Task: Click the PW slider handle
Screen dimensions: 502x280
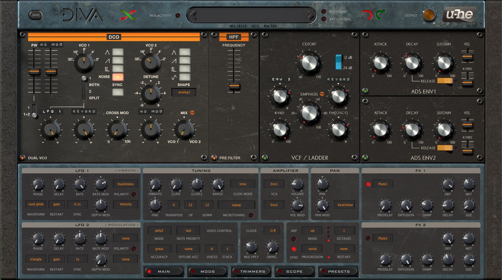Action: pos(34,72)
